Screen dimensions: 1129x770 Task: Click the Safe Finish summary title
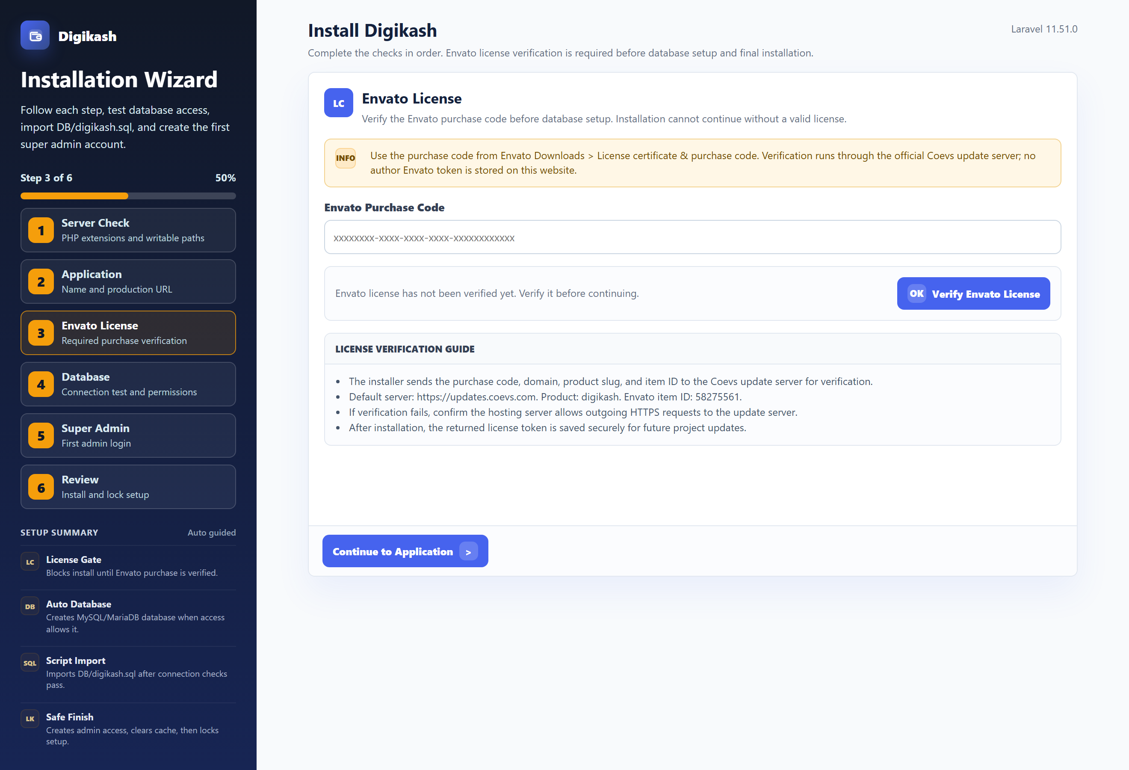point(70,717)
